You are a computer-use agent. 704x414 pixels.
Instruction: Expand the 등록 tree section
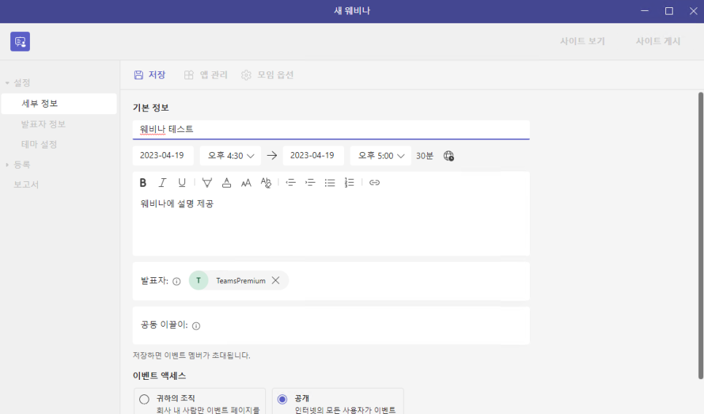(x=7, y=165)
